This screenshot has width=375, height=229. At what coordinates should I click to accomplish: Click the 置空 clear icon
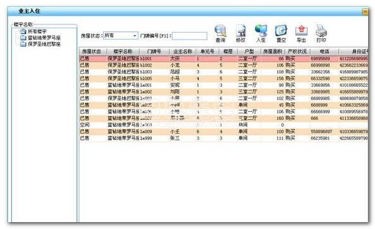coord(281,31)
